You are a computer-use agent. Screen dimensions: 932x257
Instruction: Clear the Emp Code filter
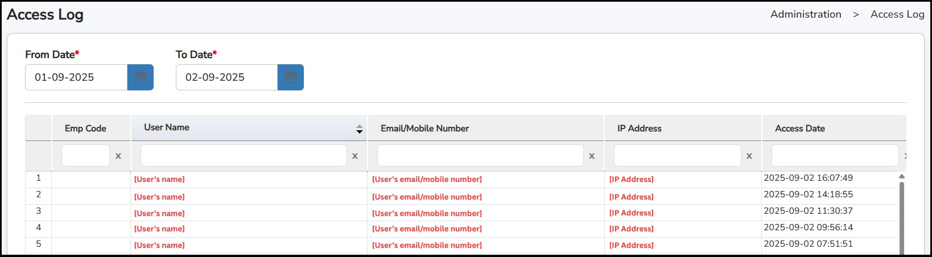pyautogui.click(x=118, y=156)
